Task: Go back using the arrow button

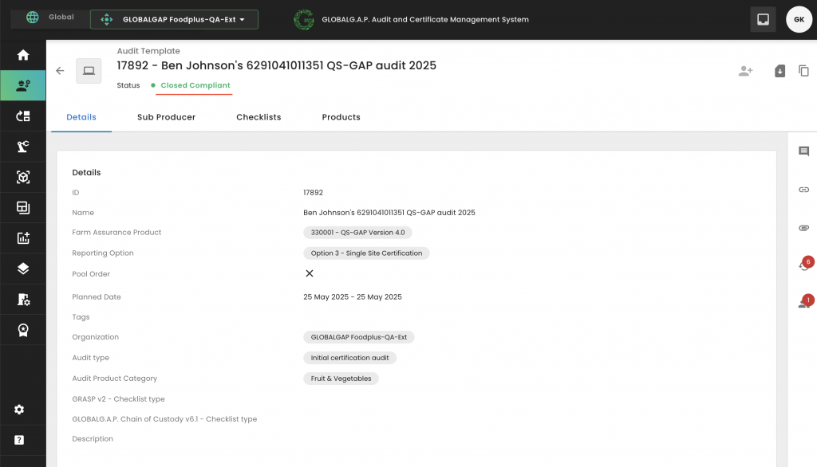Action: coord(60,71)
